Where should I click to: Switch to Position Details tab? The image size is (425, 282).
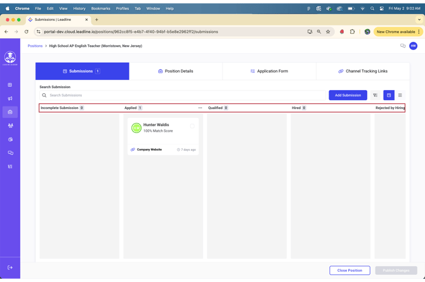(x=176, y=71)
